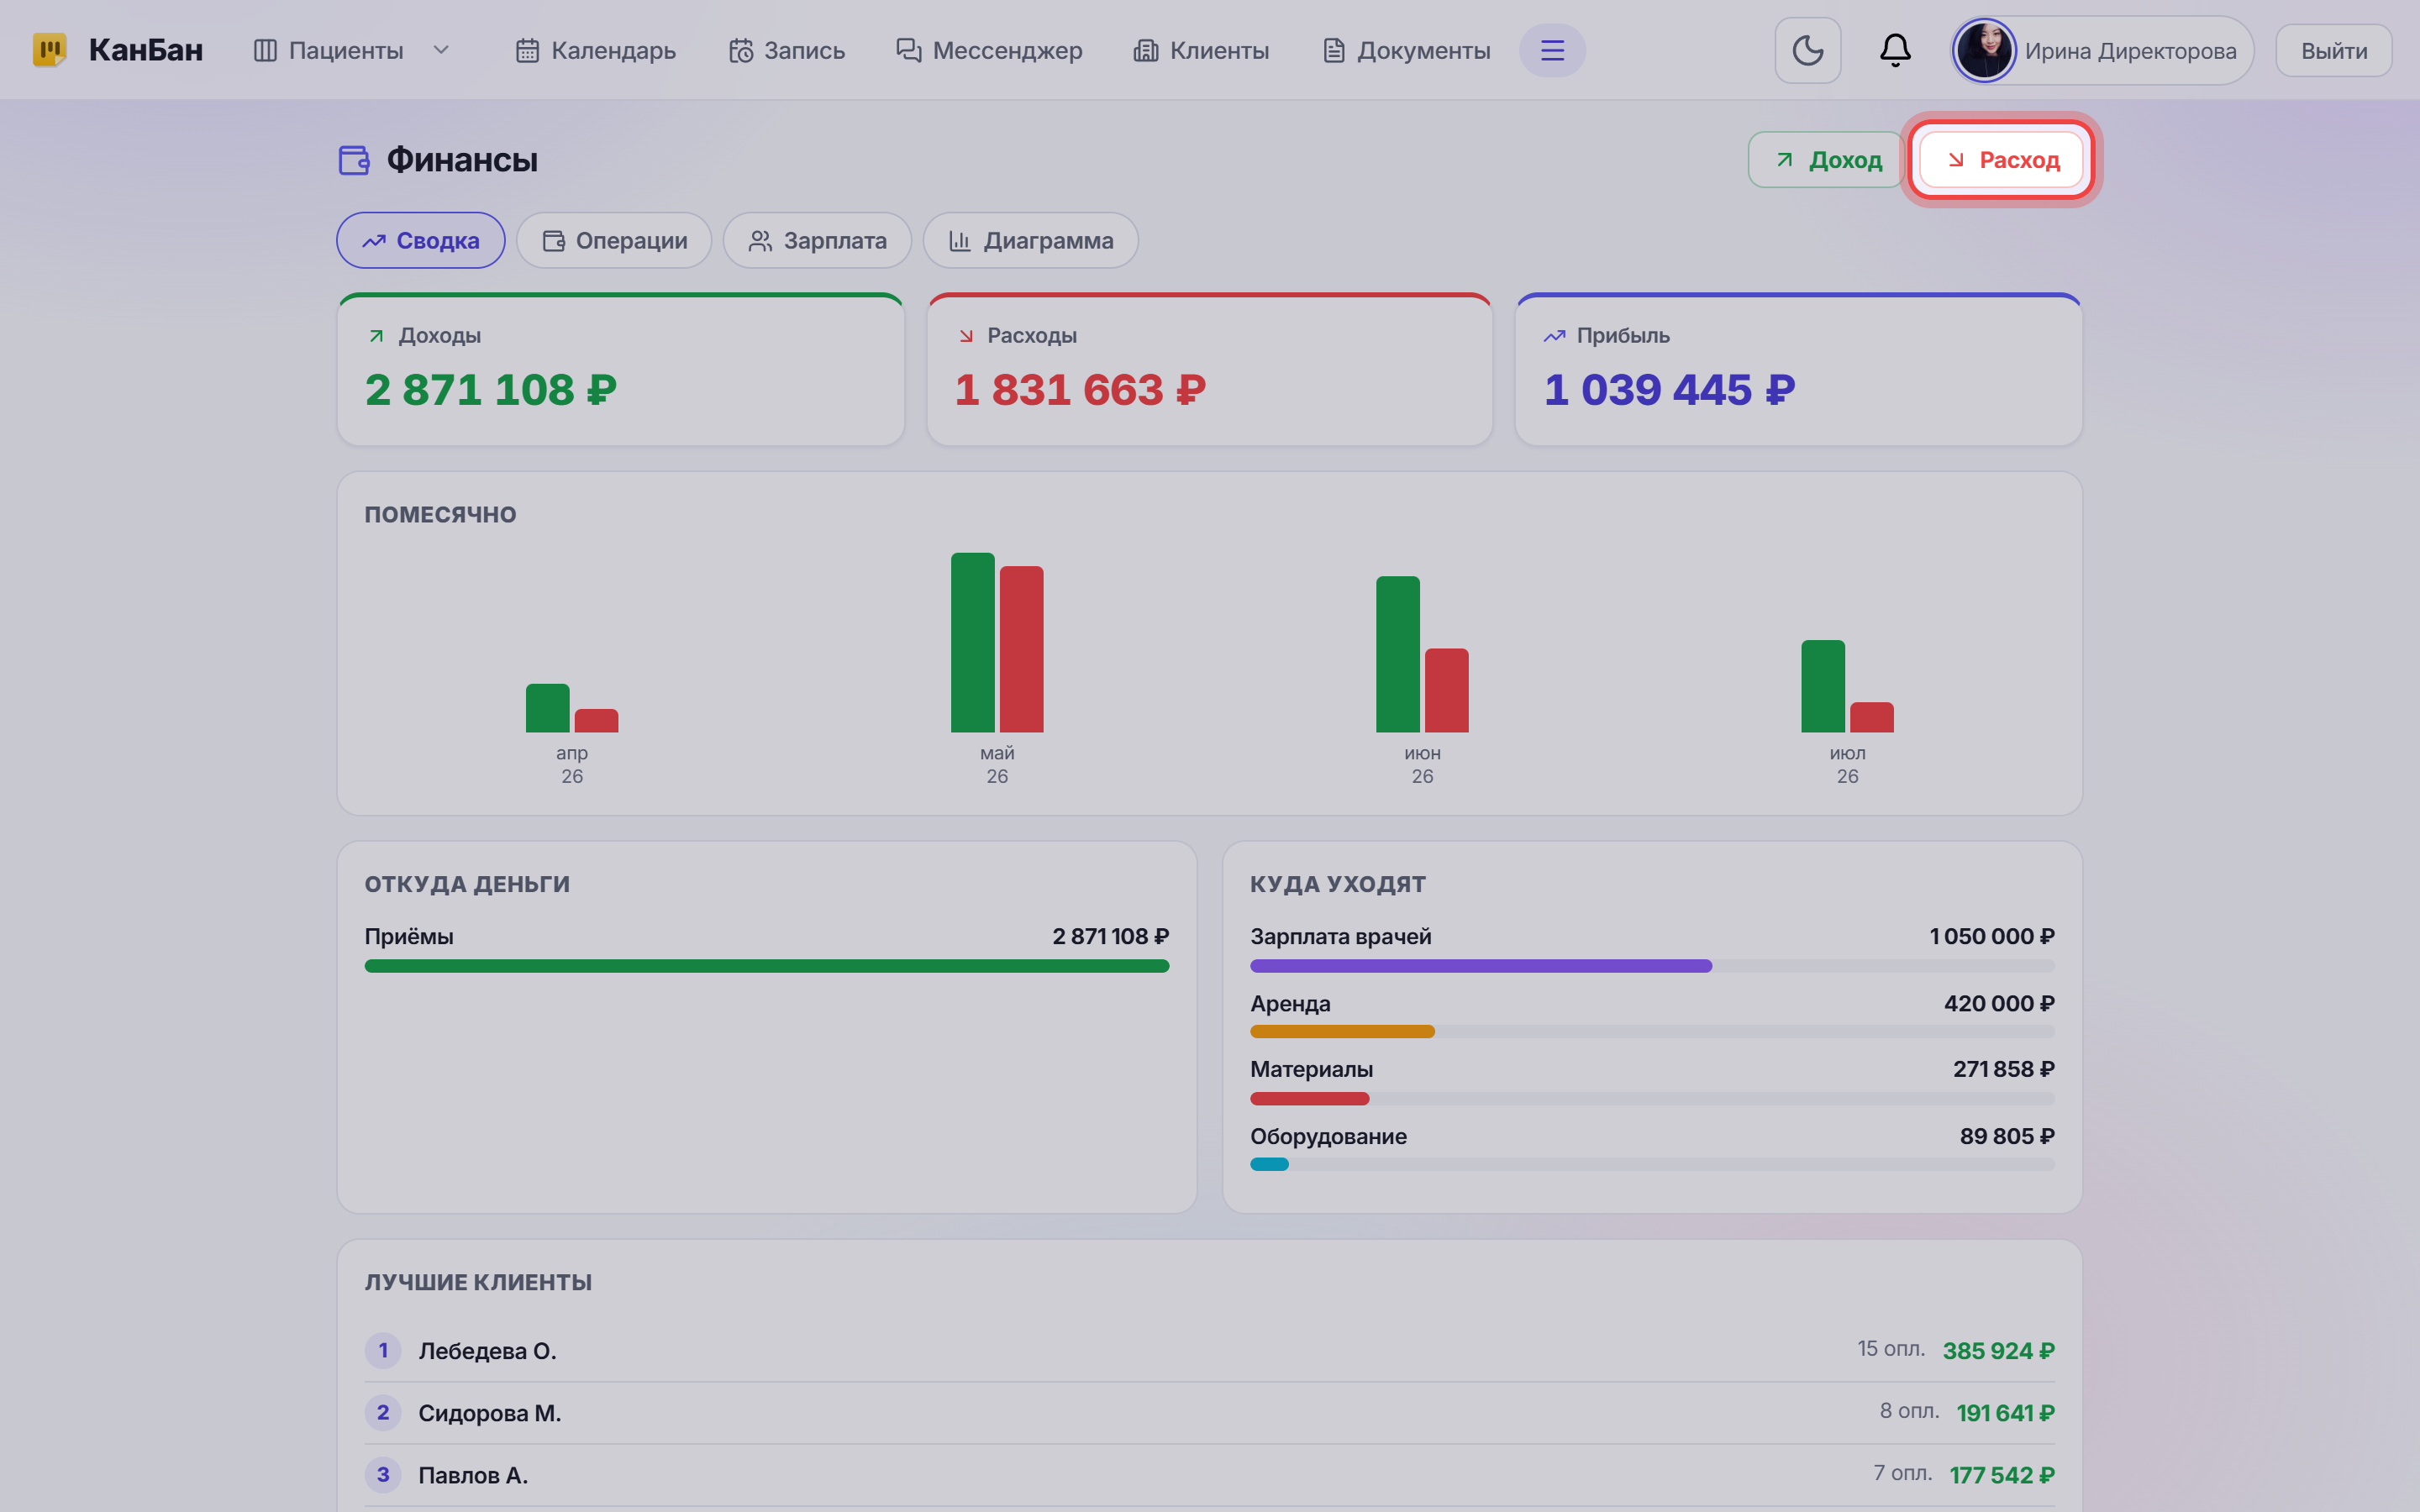Open the Диаграмма tab
2420x1512 pixels.
click(x=1030, y=240)
